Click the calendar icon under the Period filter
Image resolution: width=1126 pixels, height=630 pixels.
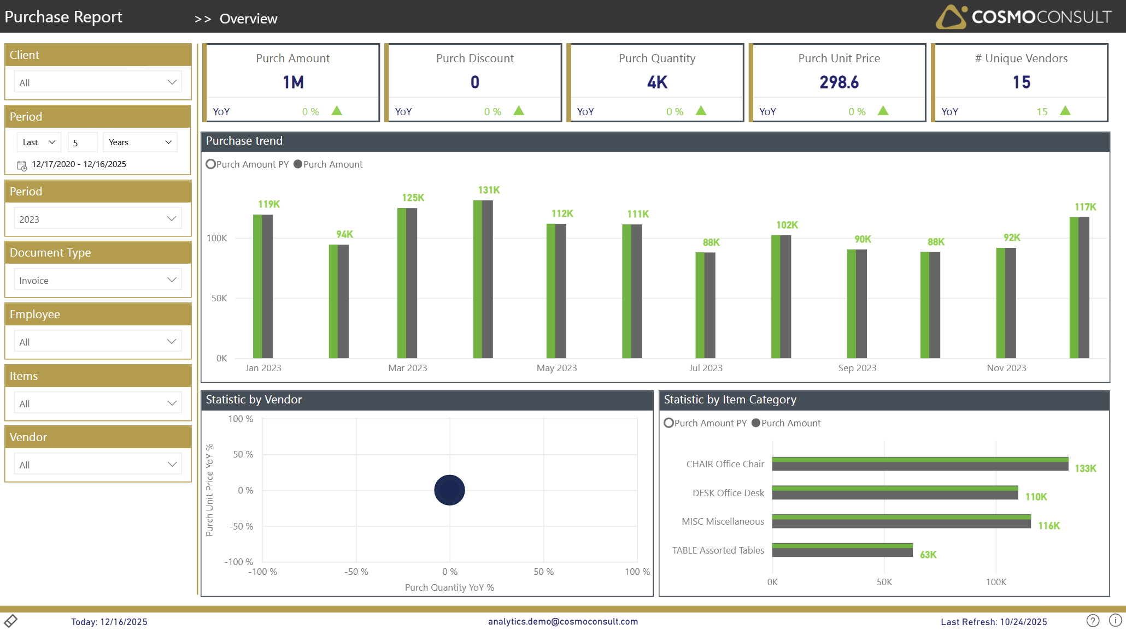click(x=21, y=165)
